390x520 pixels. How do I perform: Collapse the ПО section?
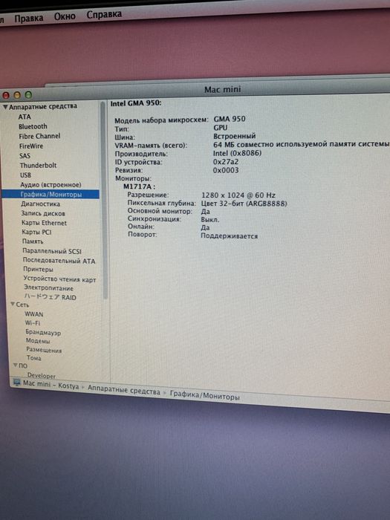(x=15, y=365)
